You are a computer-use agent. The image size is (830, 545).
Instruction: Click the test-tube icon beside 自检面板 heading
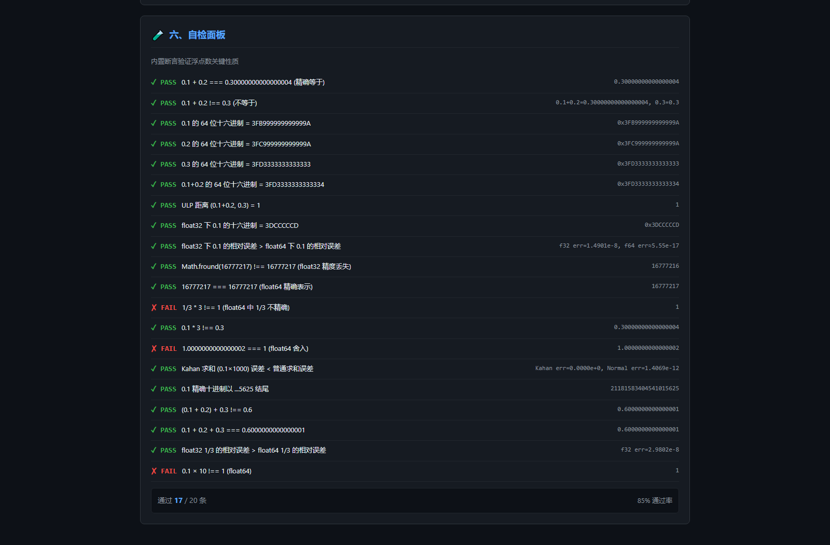(158, 35)
